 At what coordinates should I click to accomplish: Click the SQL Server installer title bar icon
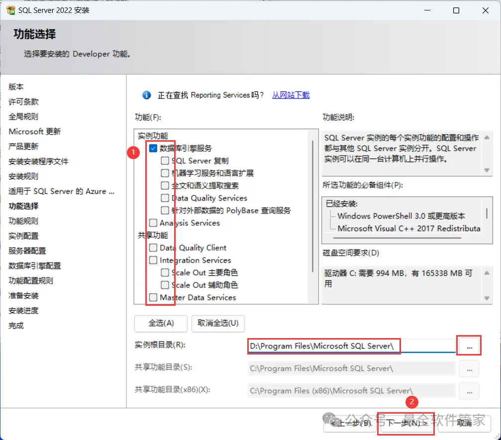click(x=11, y=10)
